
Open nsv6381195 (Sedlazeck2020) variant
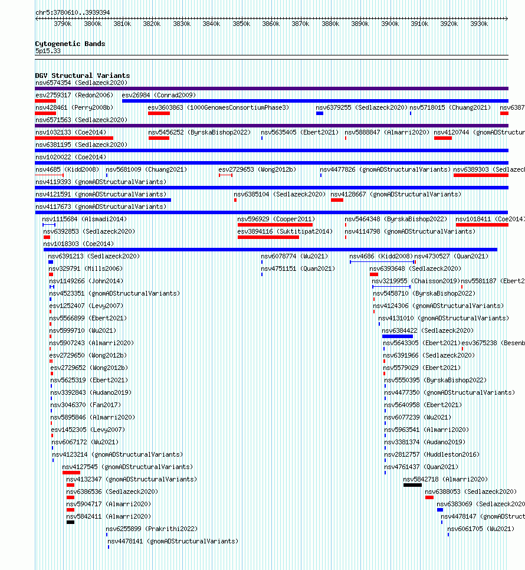[81, 145]
